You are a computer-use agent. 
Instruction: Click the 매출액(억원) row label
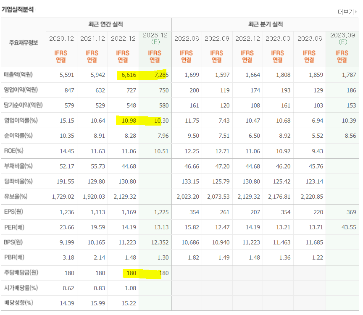click(18, 75)
